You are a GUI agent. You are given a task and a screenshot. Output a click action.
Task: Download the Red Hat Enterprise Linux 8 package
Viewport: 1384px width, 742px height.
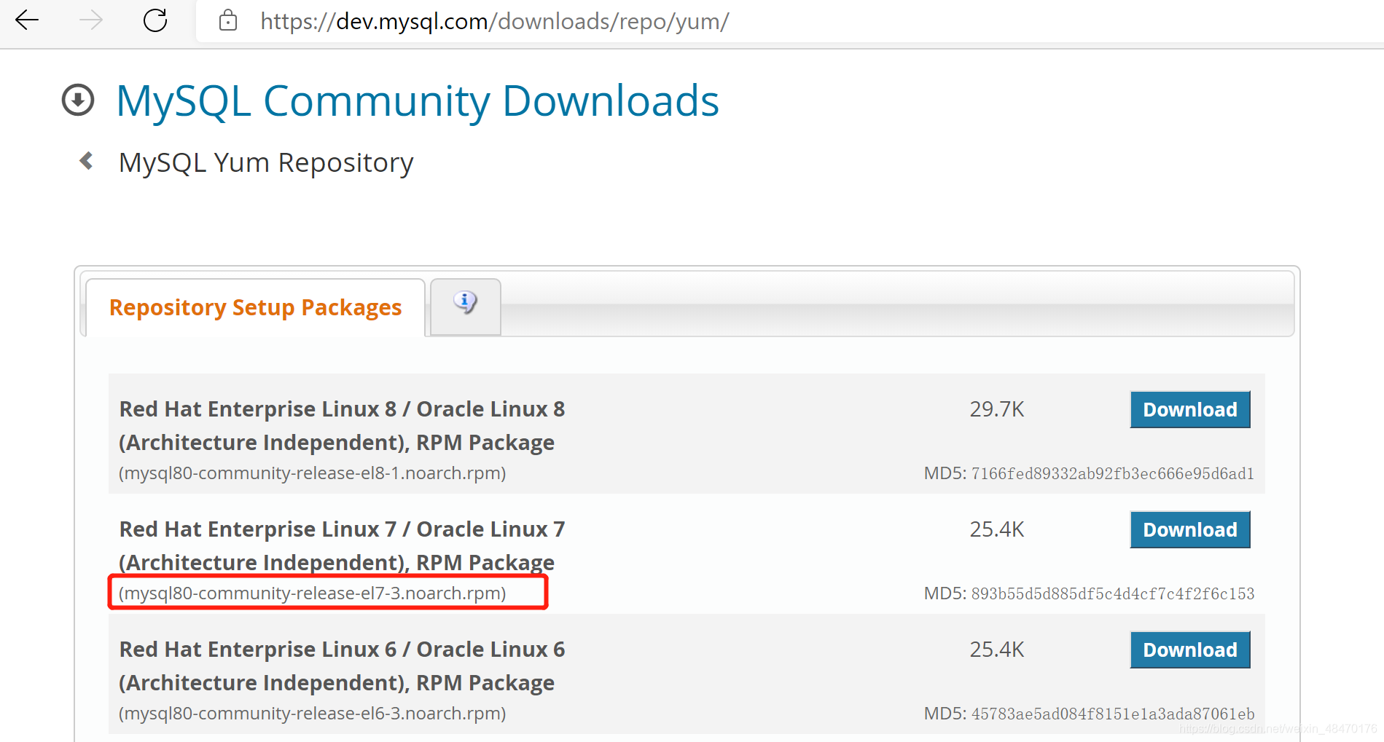[x=1189, y=409]
